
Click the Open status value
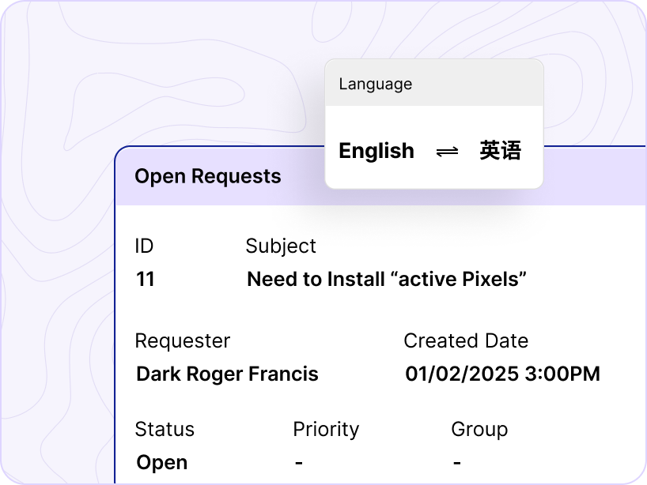tap(162, 463)
